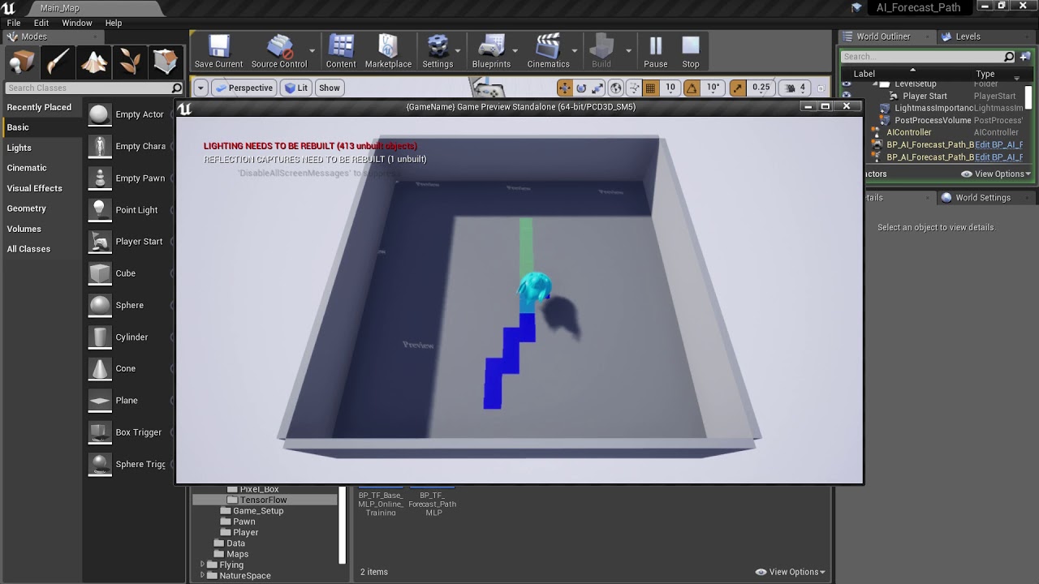The image size is (1039, 584).
Task: Open the viewport Show menu
Action: (x=330, y=88)
